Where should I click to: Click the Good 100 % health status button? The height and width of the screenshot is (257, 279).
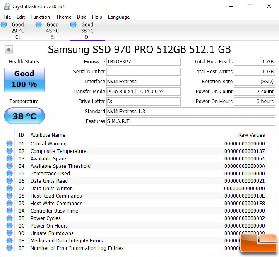coord(24,80)
